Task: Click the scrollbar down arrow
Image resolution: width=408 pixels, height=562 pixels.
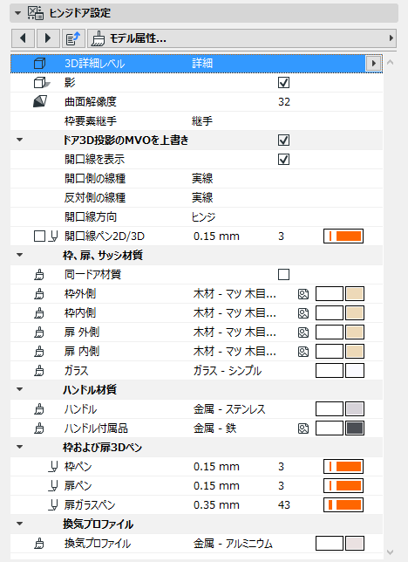Action: click(391, 552)
